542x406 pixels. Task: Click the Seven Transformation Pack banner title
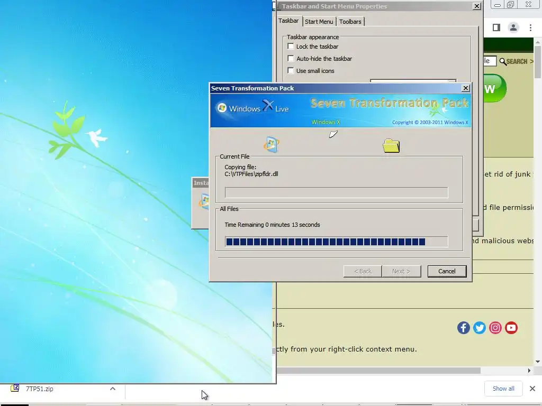[x=390, y=103]
